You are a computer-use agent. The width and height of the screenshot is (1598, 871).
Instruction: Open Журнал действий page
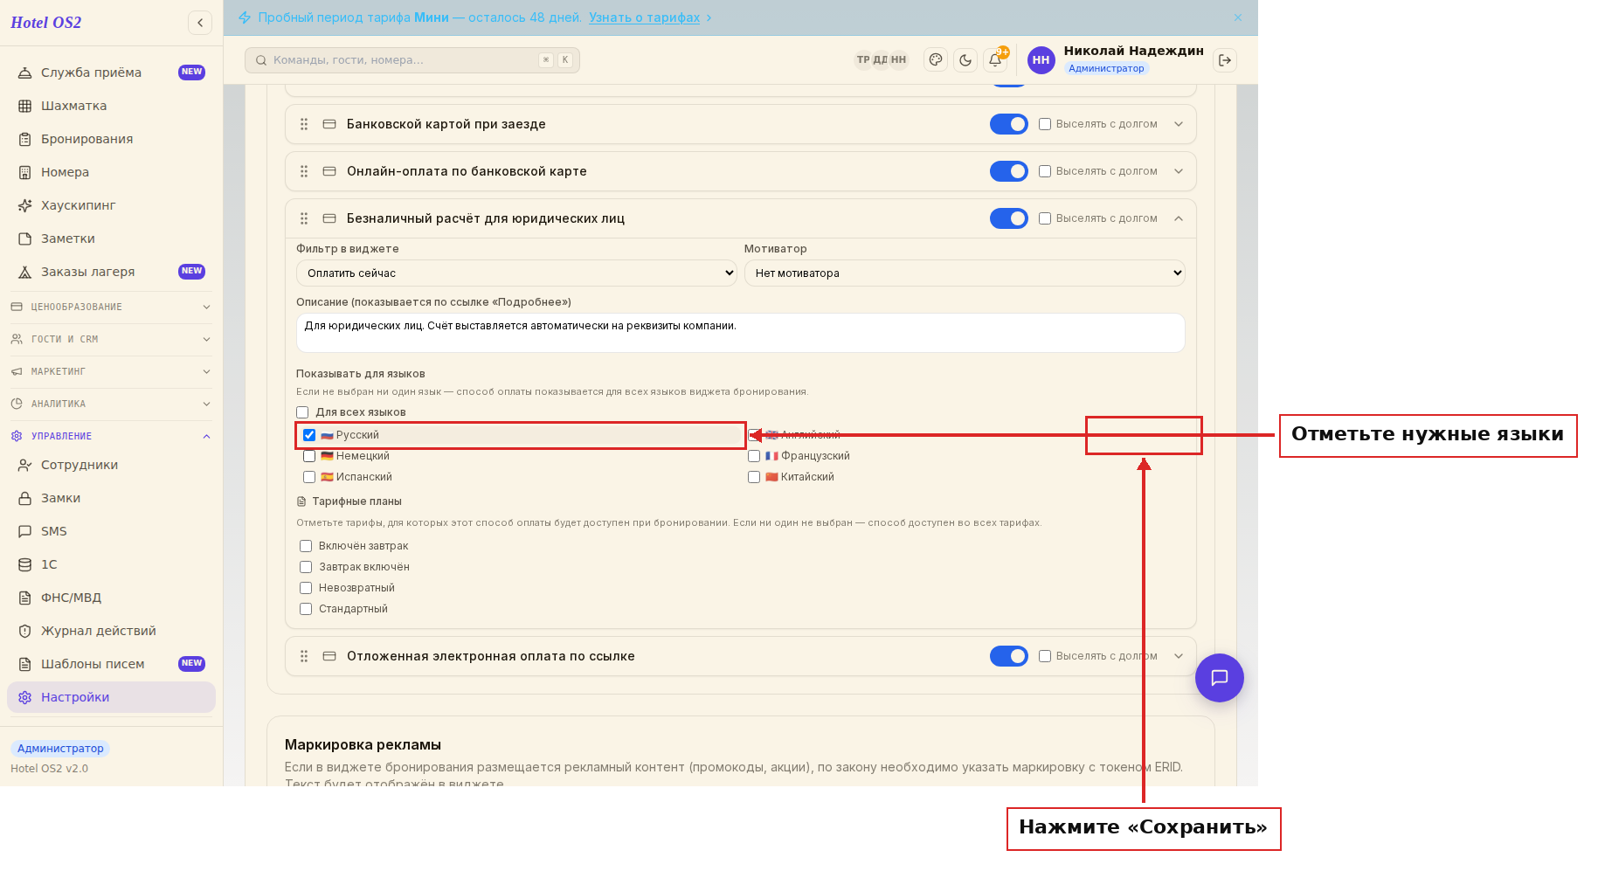[x=111, y=631]
